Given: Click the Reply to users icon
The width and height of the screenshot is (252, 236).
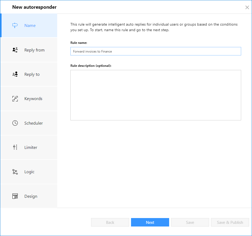Looking at the screenshot, I should click(15, 74).
